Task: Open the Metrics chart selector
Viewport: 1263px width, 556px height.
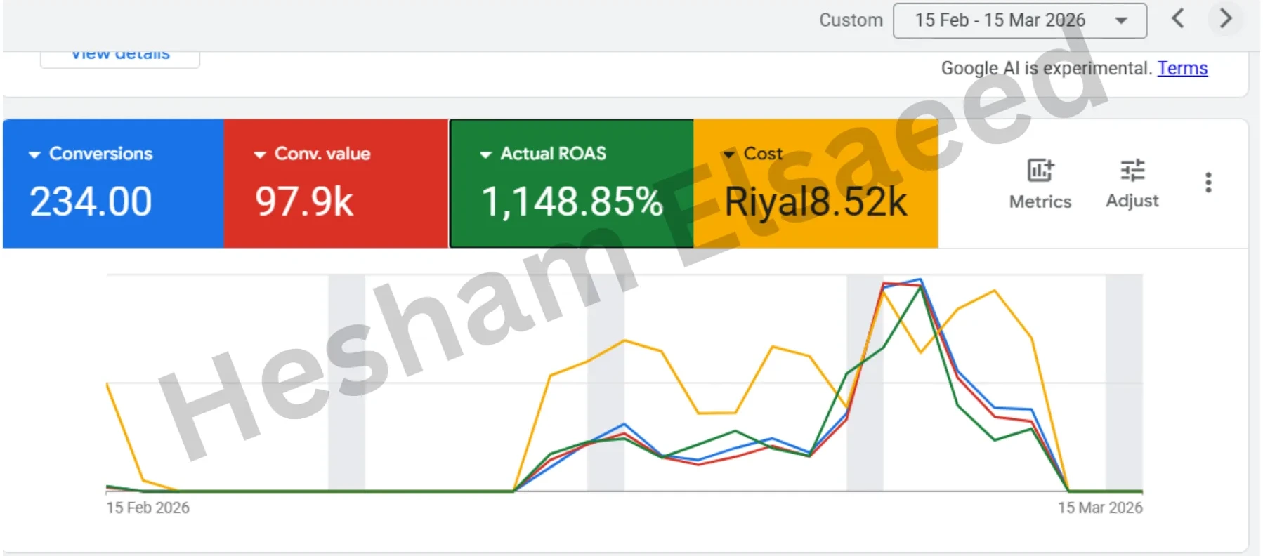Action: (1040, 184)
